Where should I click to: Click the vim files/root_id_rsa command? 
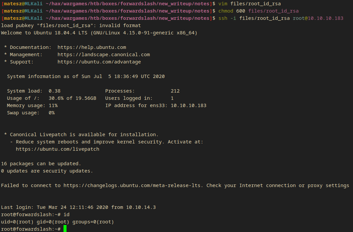click(x=249, y=4)
